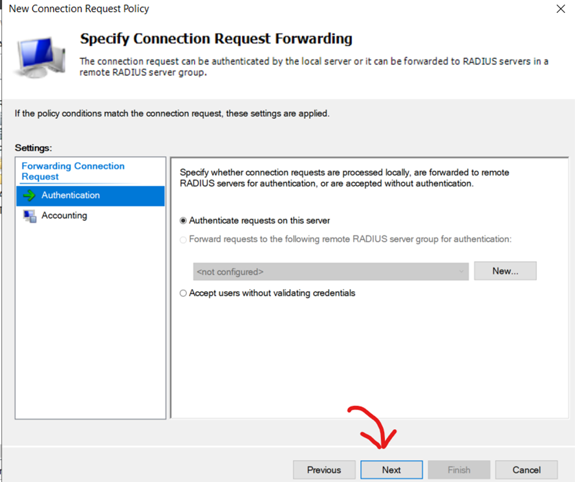Go back with the Previous button

[x=324, y=470]
